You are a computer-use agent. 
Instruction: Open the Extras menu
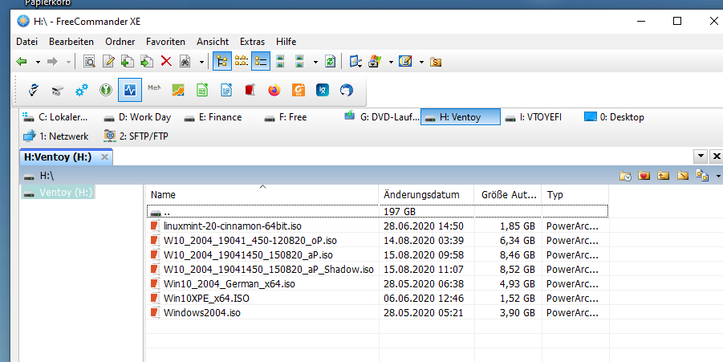pos(252,42)
